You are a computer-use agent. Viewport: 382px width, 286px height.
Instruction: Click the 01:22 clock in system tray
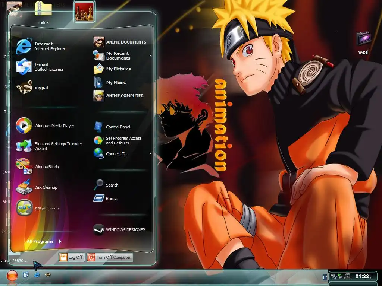[x=364, y=276]
